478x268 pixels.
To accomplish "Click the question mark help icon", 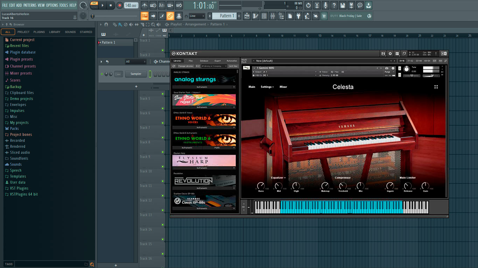I will tap(334, 5).
